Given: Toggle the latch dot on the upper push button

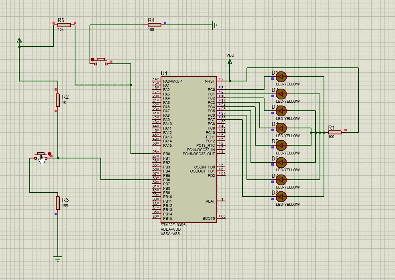Looking at the screenshot, I should [93, 60].
